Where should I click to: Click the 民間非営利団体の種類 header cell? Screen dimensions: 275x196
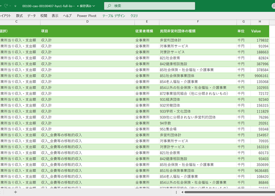pyautogui.click(x=198, y=31)
